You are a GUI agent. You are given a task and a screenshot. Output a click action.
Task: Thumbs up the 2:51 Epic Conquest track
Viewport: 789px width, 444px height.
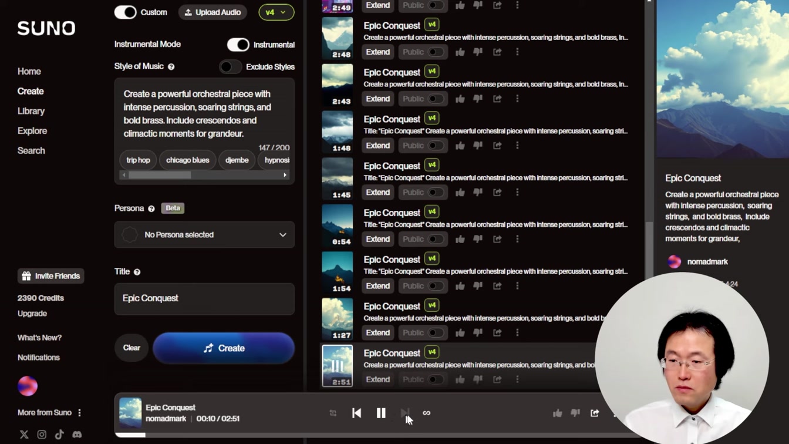pyautogui.click(x=460, y=379)
